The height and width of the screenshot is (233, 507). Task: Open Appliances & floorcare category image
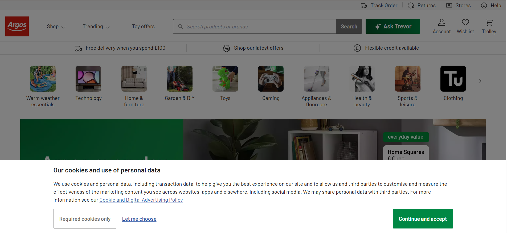click(x=317, y=79)
